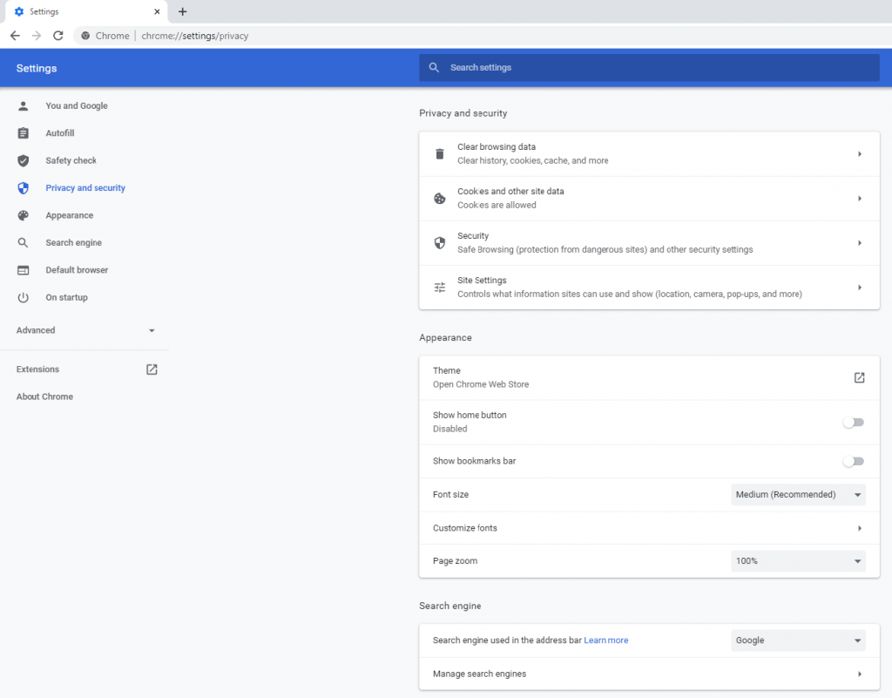
Task: Click the Autofill clipboard icon
Action: 22,132
